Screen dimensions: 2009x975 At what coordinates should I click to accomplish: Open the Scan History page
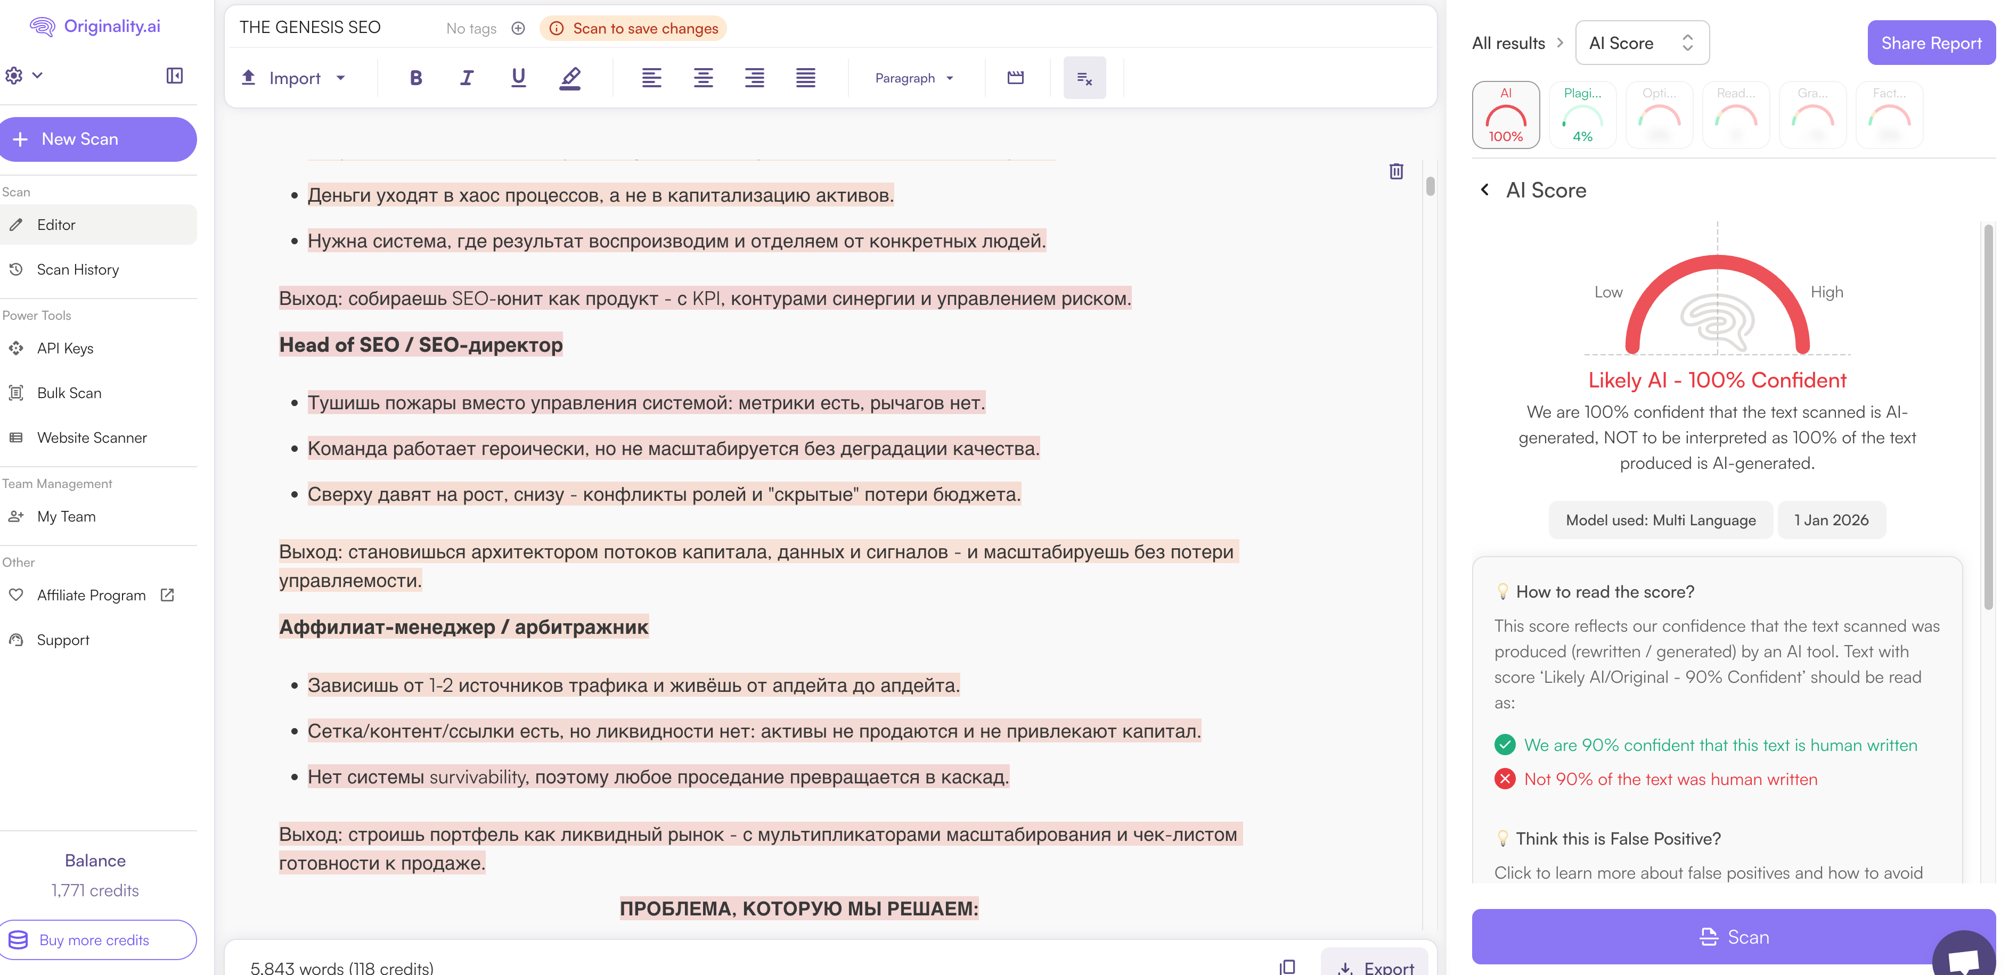tap(78, 269)
